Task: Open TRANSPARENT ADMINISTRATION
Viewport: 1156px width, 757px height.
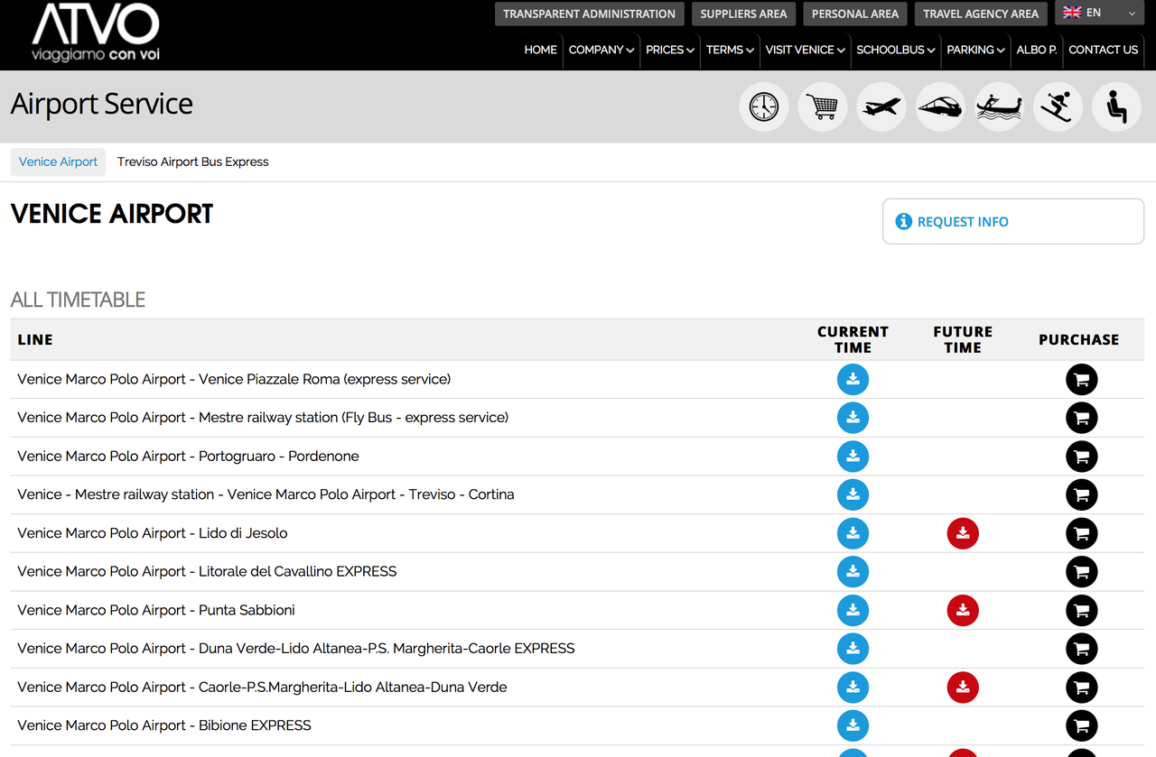Action: (589, 14)
